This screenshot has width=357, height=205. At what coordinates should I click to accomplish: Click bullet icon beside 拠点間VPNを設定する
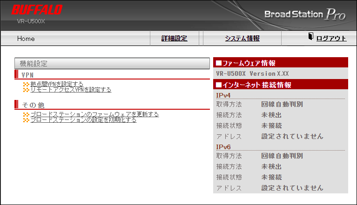point(26,85)
